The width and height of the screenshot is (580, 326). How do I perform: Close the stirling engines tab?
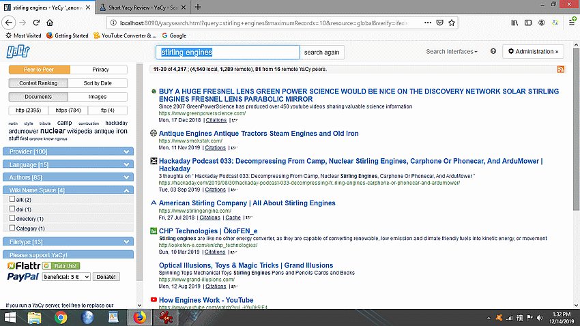[x=88, y=8]
